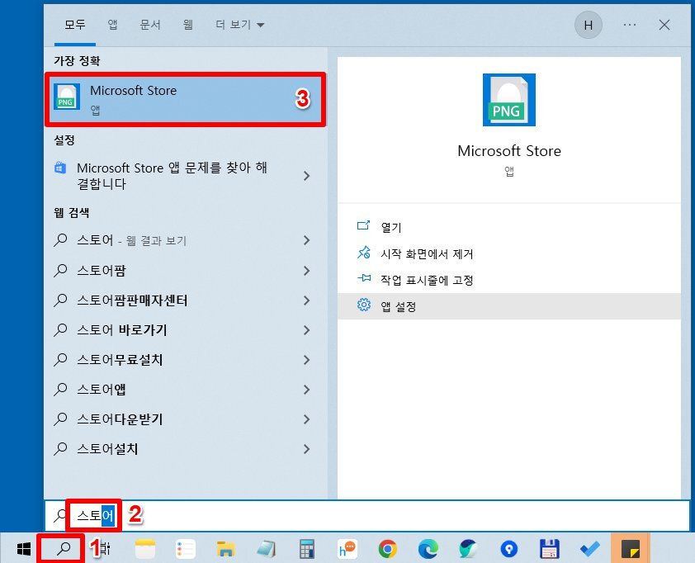
Task: Select 스토어앱 web suggestion
Action: (102, 389)
